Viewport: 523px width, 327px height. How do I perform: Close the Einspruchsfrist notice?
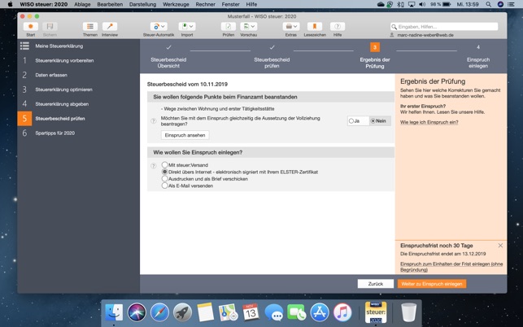click(x=500, y=246)
